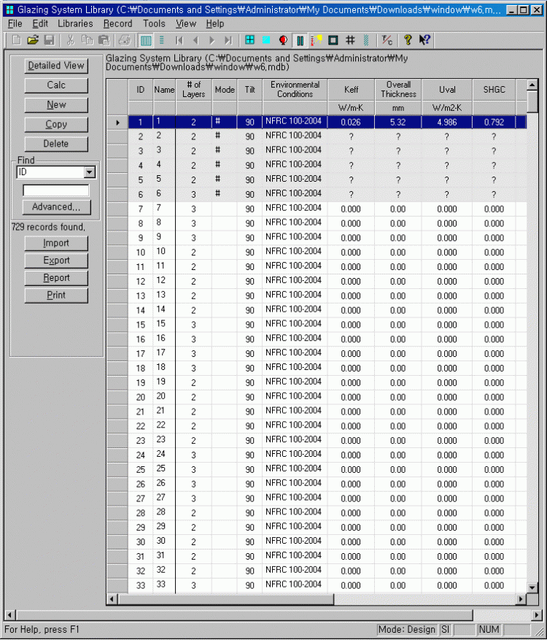Open the Find field ID dropdown
Screen dimensions: 547x640
[90, 172]
